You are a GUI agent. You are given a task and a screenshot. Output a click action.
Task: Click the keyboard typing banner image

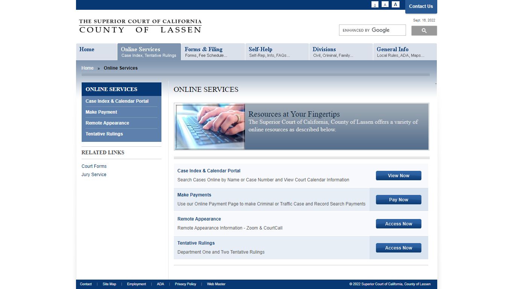(210, 127)
